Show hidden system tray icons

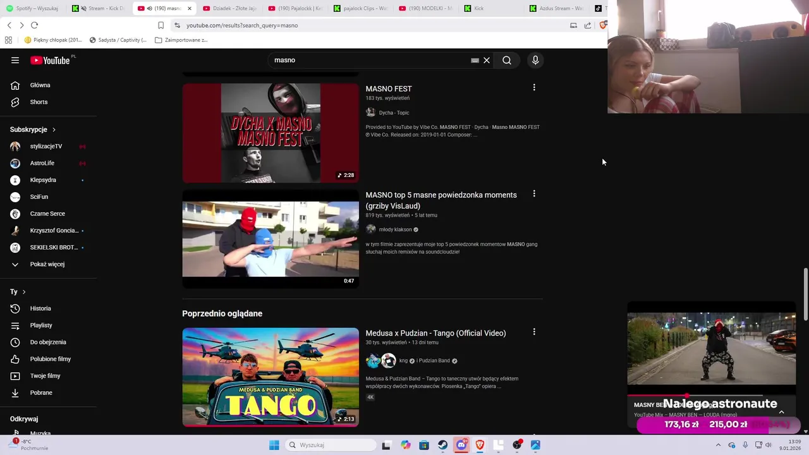(x=718, y=445)
